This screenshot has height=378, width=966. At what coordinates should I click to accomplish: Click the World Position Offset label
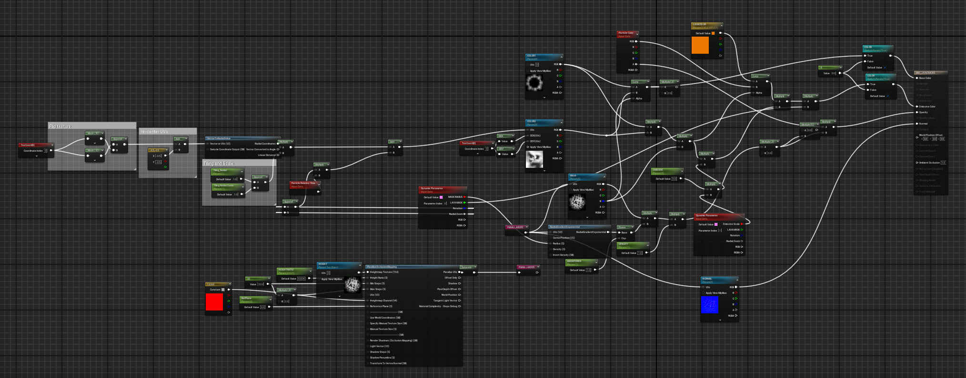pos(931,135)
